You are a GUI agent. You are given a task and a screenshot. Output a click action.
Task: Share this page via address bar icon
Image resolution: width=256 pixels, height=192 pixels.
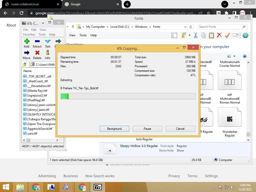click(x=201, y=13)
